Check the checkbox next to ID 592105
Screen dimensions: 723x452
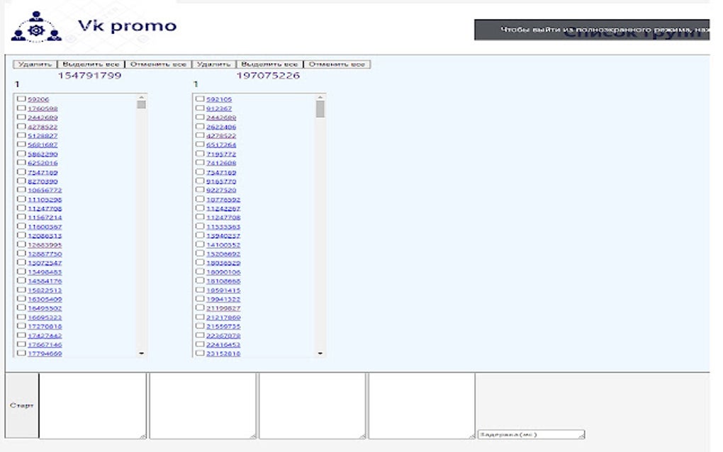(201, 99)
